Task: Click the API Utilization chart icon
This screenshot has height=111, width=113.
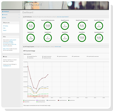Action: pyautogui.click(x=24, y=17)
